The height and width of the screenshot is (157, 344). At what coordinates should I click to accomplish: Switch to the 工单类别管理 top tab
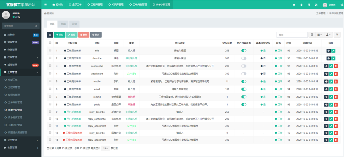[x=138, y=5]
